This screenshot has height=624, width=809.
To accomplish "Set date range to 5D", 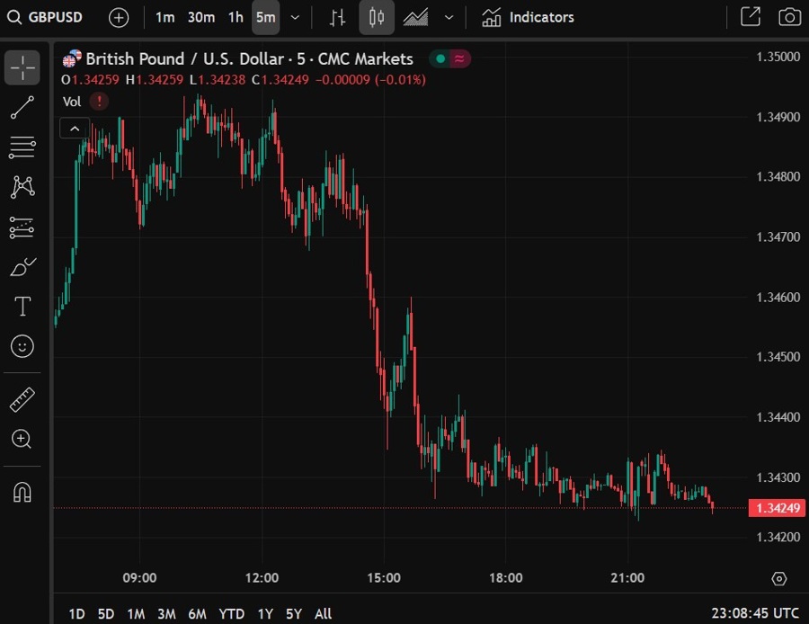I will coord(106,614).
